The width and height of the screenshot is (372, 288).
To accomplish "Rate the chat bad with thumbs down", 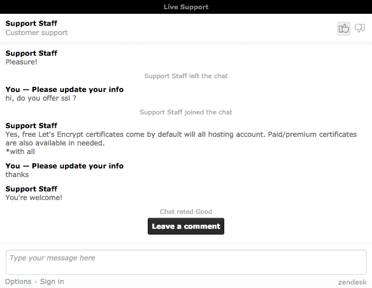I will pyautogui.click(x=360, y=28).
